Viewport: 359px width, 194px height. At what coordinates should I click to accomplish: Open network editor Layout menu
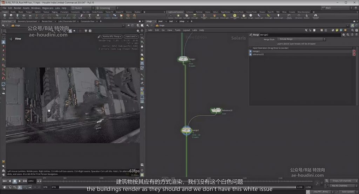(187, 30)
